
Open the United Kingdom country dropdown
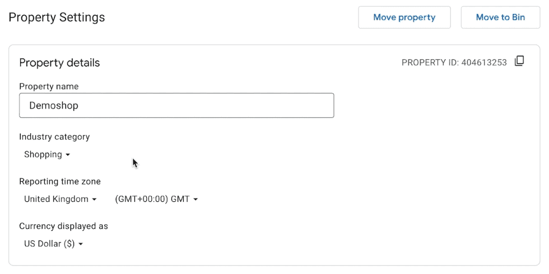coord(61,199)
